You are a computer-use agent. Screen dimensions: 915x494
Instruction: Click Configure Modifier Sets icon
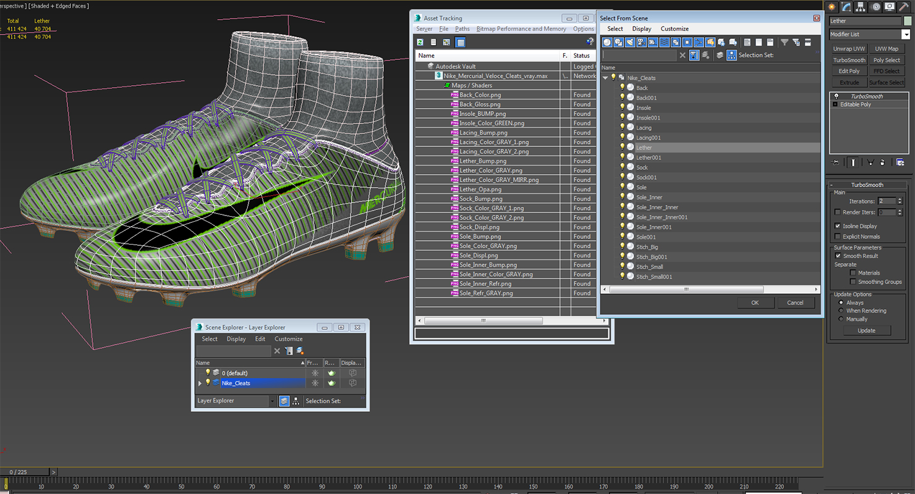tap(900, 162)
